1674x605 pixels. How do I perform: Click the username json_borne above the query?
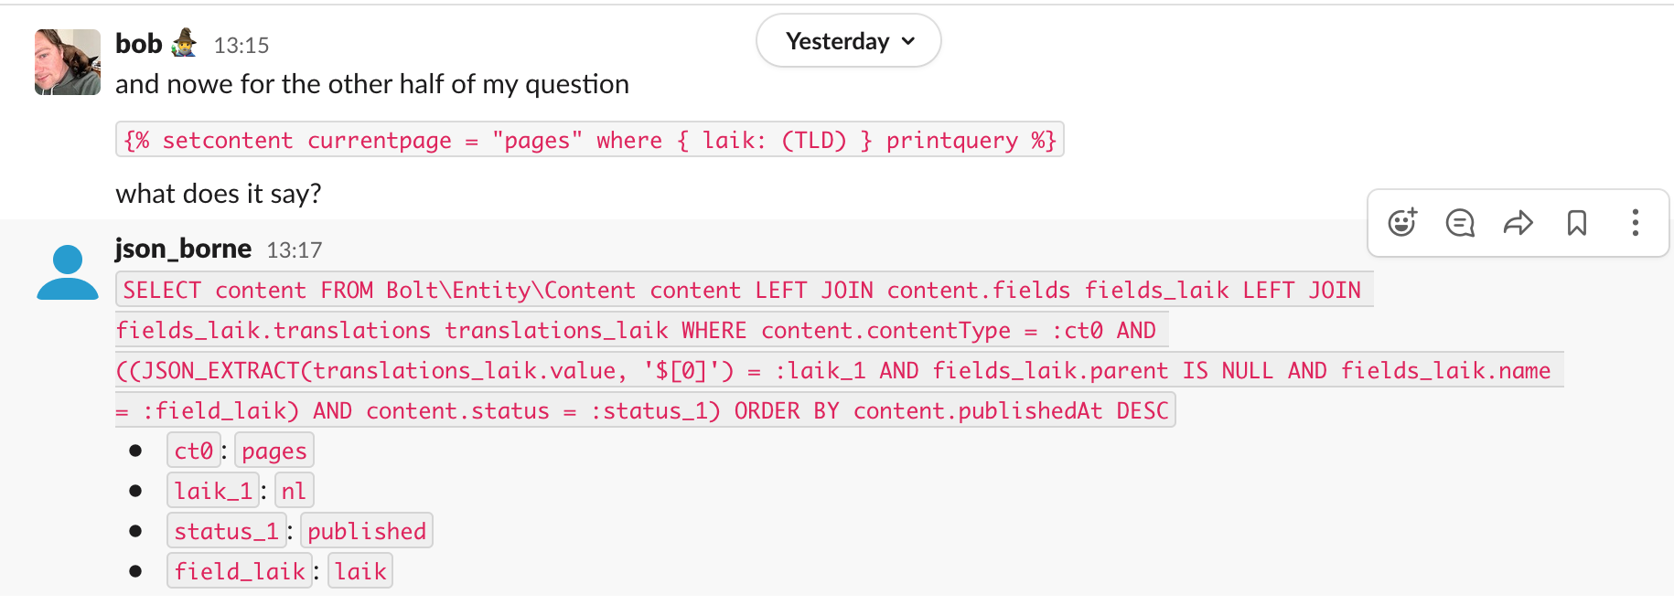(x=183, y=248)
